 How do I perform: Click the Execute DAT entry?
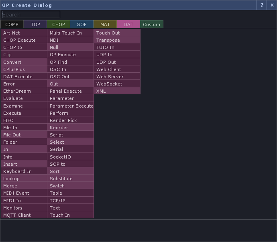[24, 113]
